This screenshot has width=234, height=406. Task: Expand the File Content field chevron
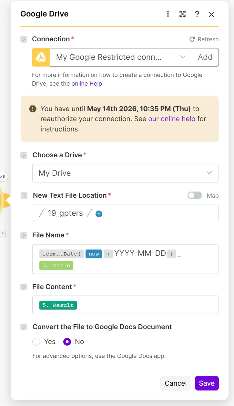[24, 287]
